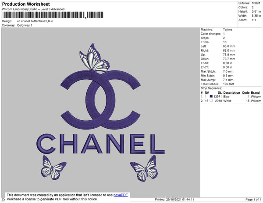The width and height of the screenshot is (263, 203).
Task: Click the 'Colorway 1' value
Action: coord(25,25)
